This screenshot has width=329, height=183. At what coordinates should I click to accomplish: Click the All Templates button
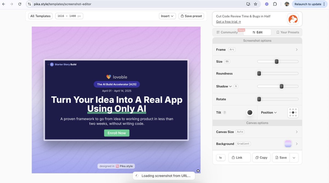pyautogui.click(x=40, y=16)
